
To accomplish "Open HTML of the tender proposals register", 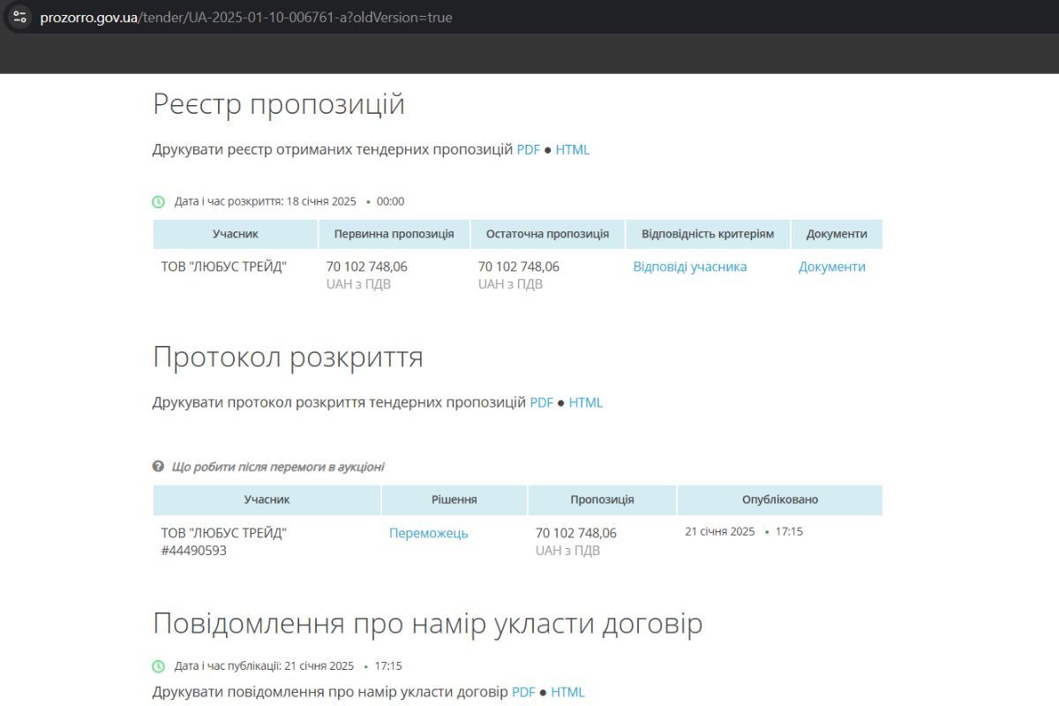I will [572, 150].
